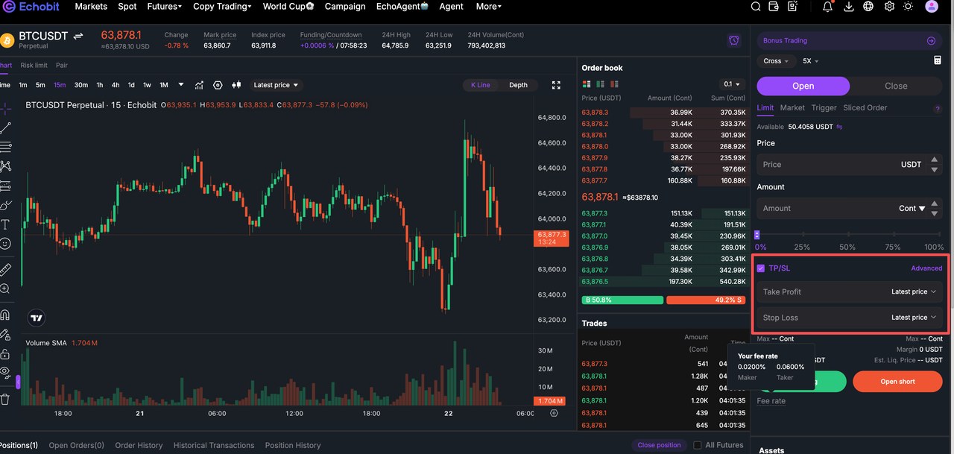Open Take Profit Latest price dropdown
The image size is (954, 454).
pos(913,291)
